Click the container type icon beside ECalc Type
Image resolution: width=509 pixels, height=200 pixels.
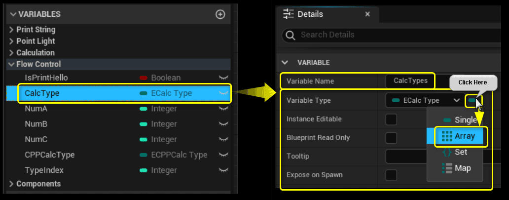coord(473,100)
